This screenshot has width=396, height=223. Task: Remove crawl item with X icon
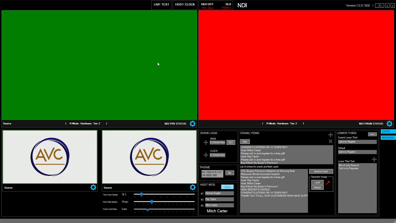point(330,141)
